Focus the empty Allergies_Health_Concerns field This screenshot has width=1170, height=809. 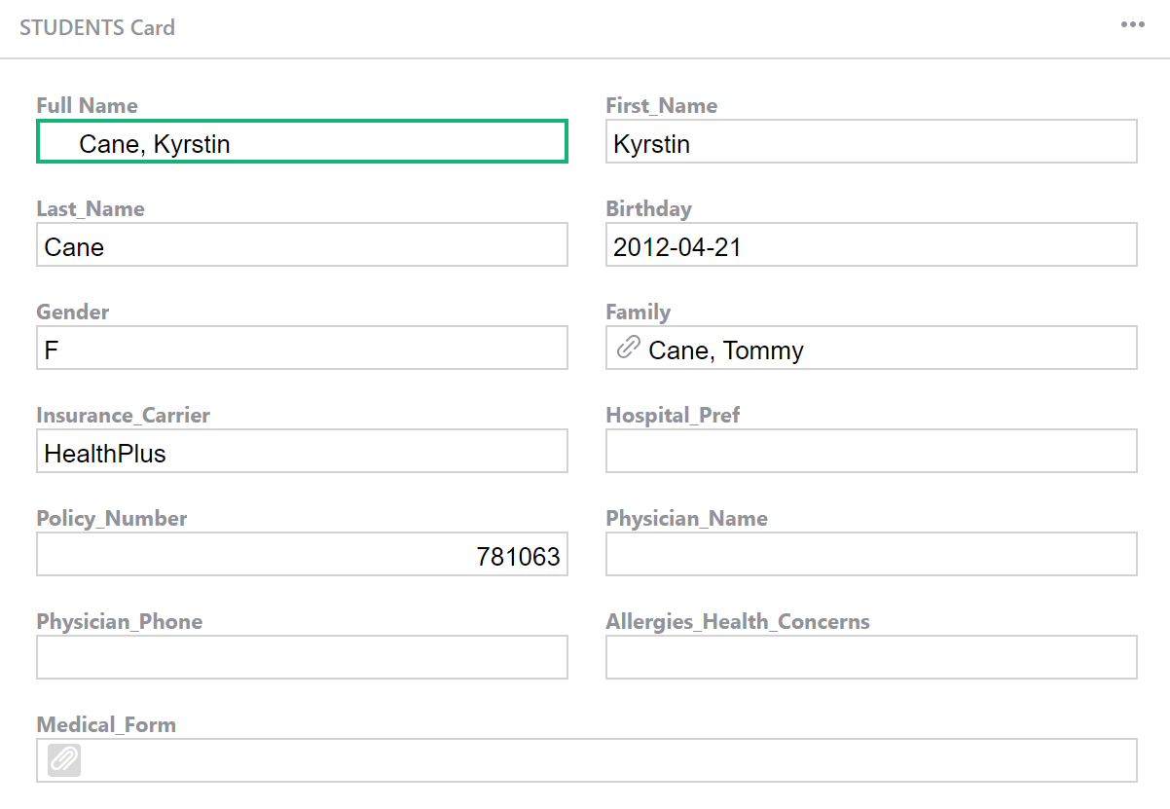870,658
